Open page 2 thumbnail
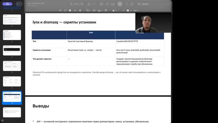 (12, 19)
